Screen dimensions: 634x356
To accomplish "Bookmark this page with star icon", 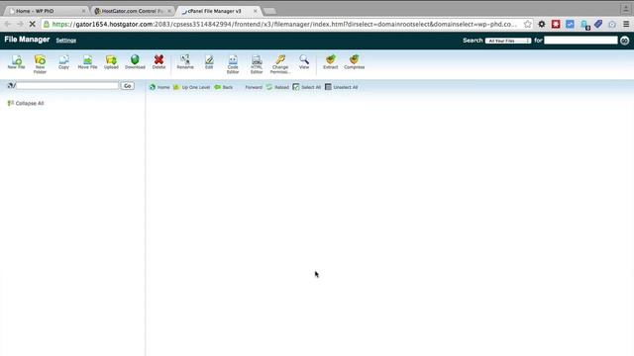I will point(528,24).
